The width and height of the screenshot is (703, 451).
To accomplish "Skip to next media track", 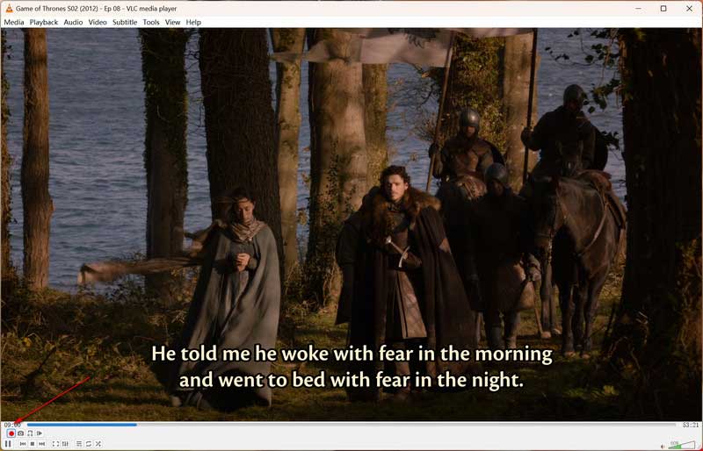I will [x=41, y=444].
